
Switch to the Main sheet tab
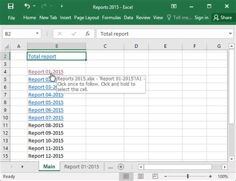click(x=49, y=167)
